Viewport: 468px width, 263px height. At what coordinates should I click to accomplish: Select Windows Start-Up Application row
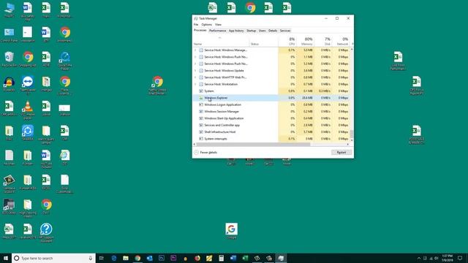click(x=271, y=118)
